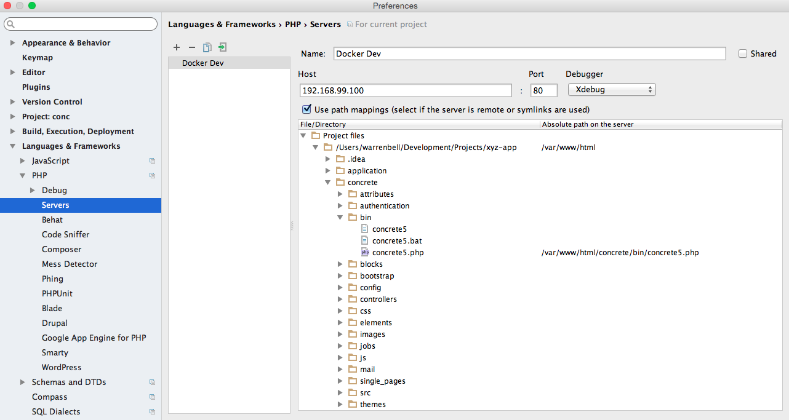Click the Project files folder icon
Viewport: 789px width, 420px height.
[x=316, y=136]
